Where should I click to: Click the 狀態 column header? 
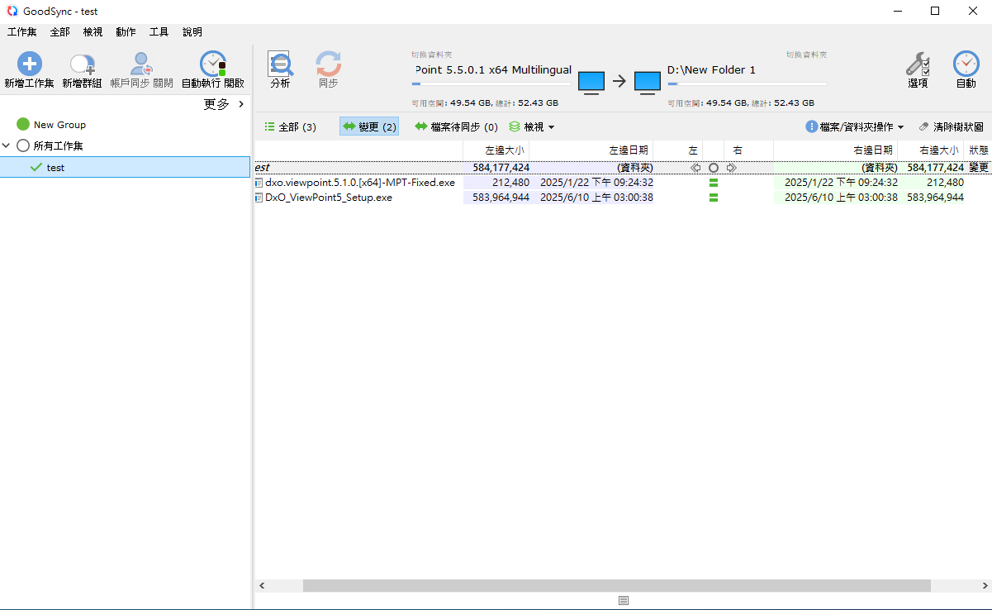point(977,150)
